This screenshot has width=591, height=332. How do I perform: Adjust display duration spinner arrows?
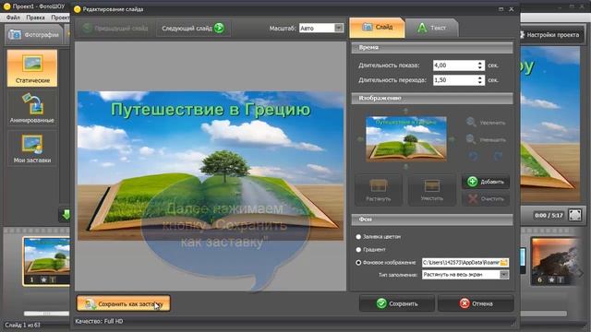480,65
